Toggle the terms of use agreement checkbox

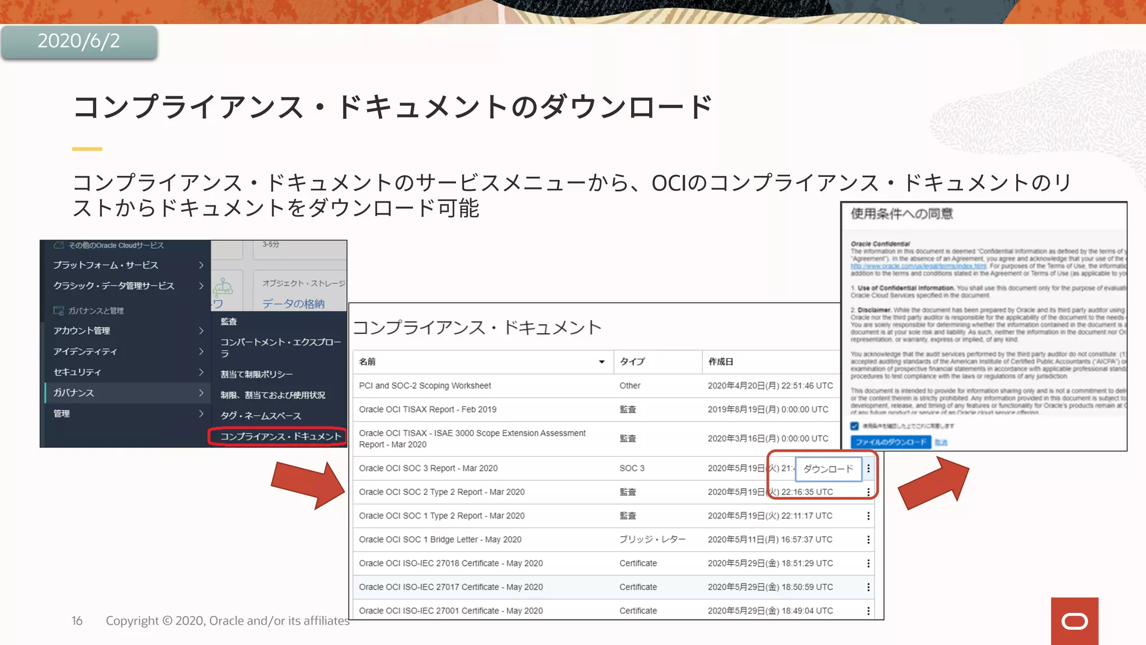pos(854,426)
